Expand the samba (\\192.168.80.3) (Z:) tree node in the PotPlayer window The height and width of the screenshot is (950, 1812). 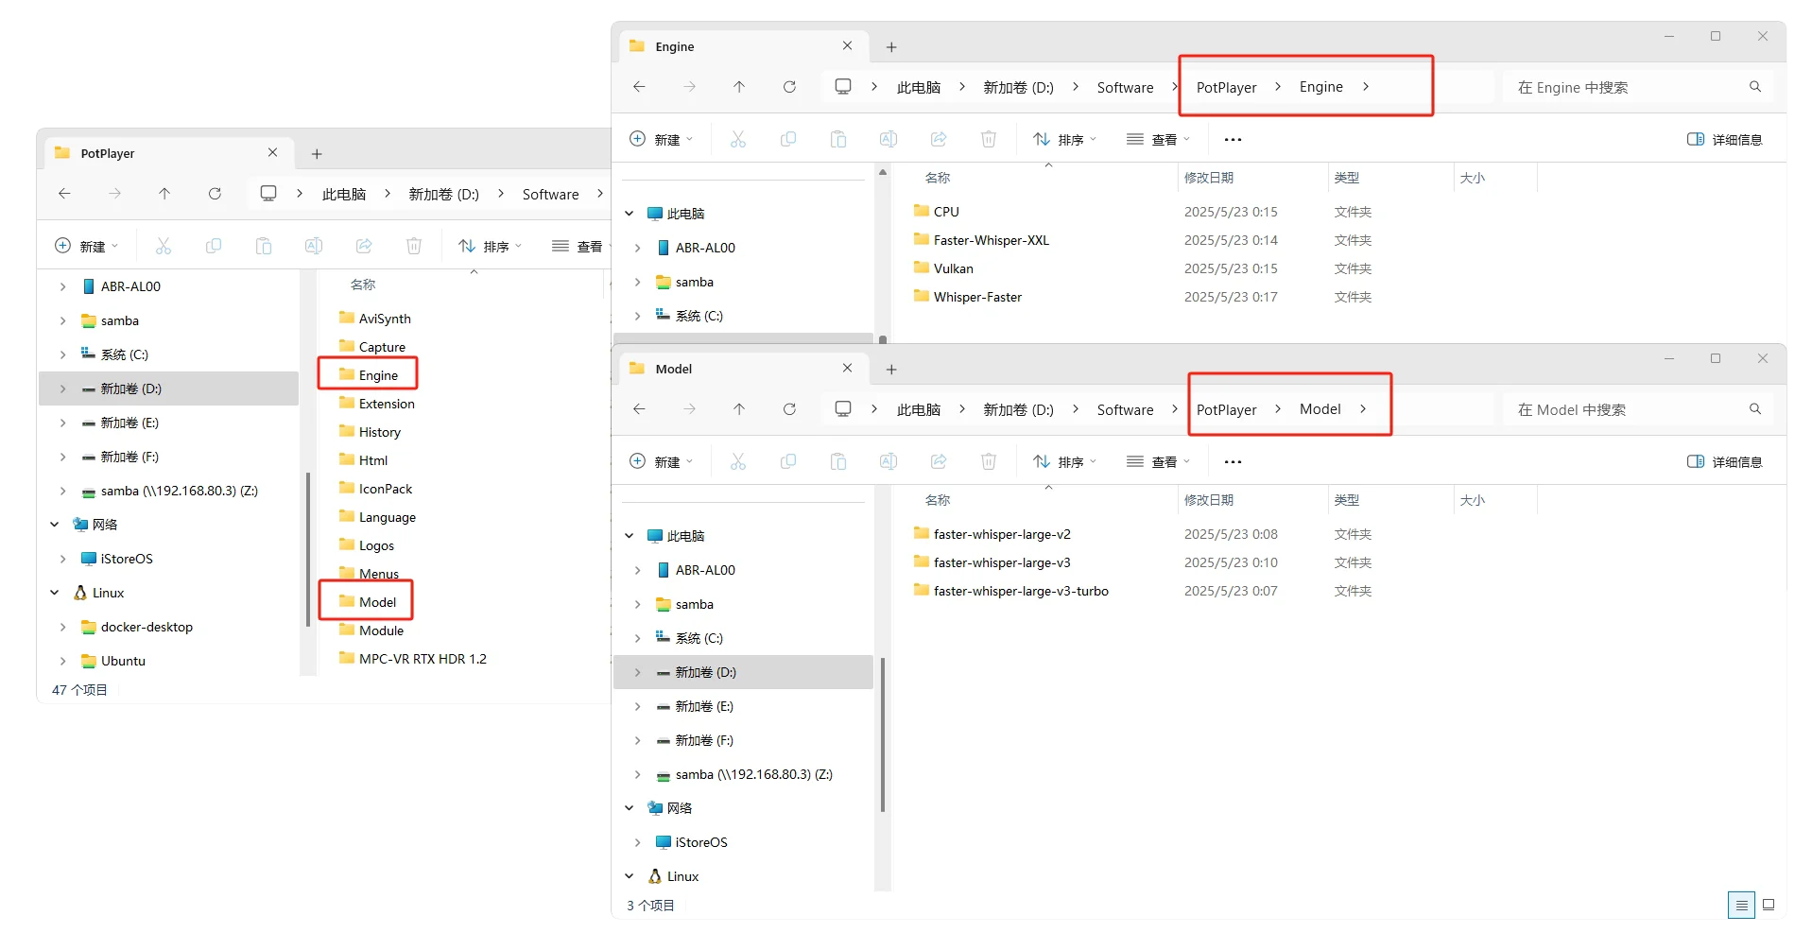pos(62,492)
